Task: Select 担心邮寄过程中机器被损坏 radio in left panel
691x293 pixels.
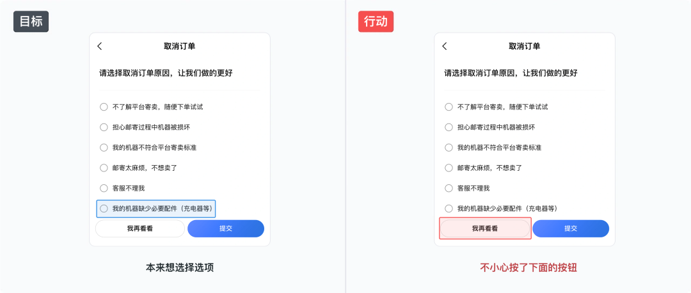Action: [x=104, y=127]
